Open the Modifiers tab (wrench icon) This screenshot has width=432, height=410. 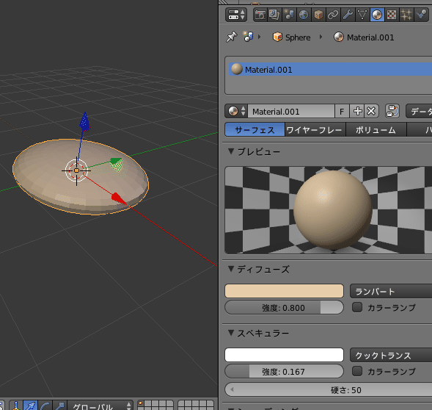click(348, 15)
